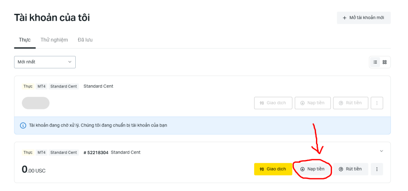Click the 0.00 USC balance
Screen dimensions: 408x191
coord(33,170)
